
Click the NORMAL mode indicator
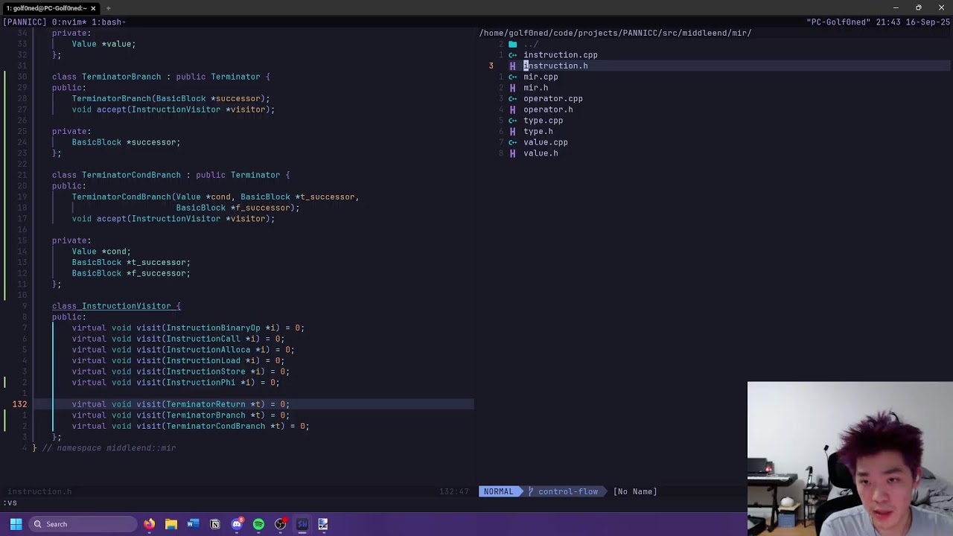(499, 491)
